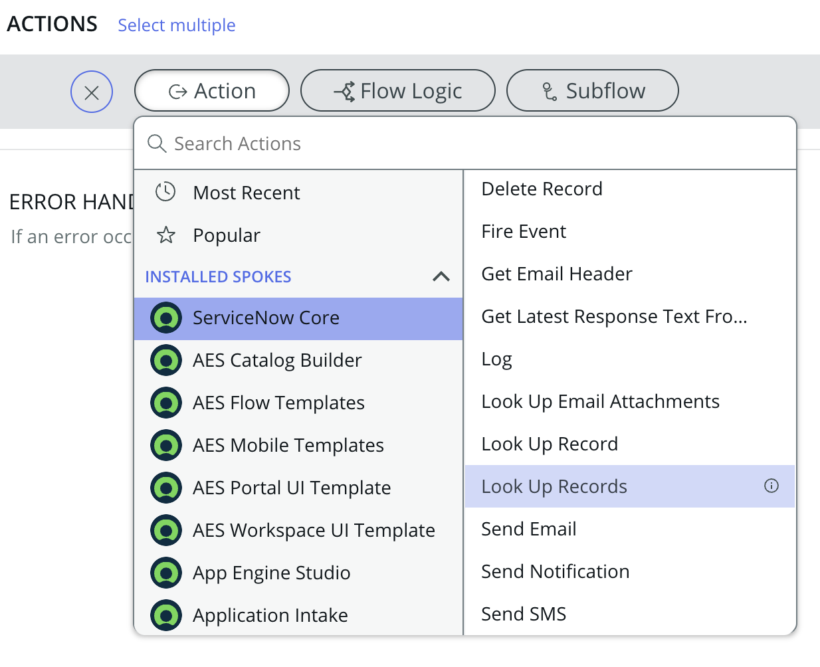Collapse the Installed Spokes section chevron
Viewport: 820px width, 667px height.
[441, 276]
